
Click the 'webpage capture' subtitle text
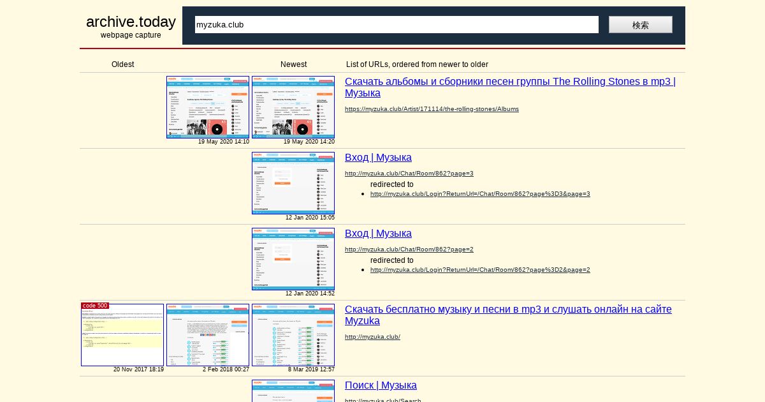131,35
